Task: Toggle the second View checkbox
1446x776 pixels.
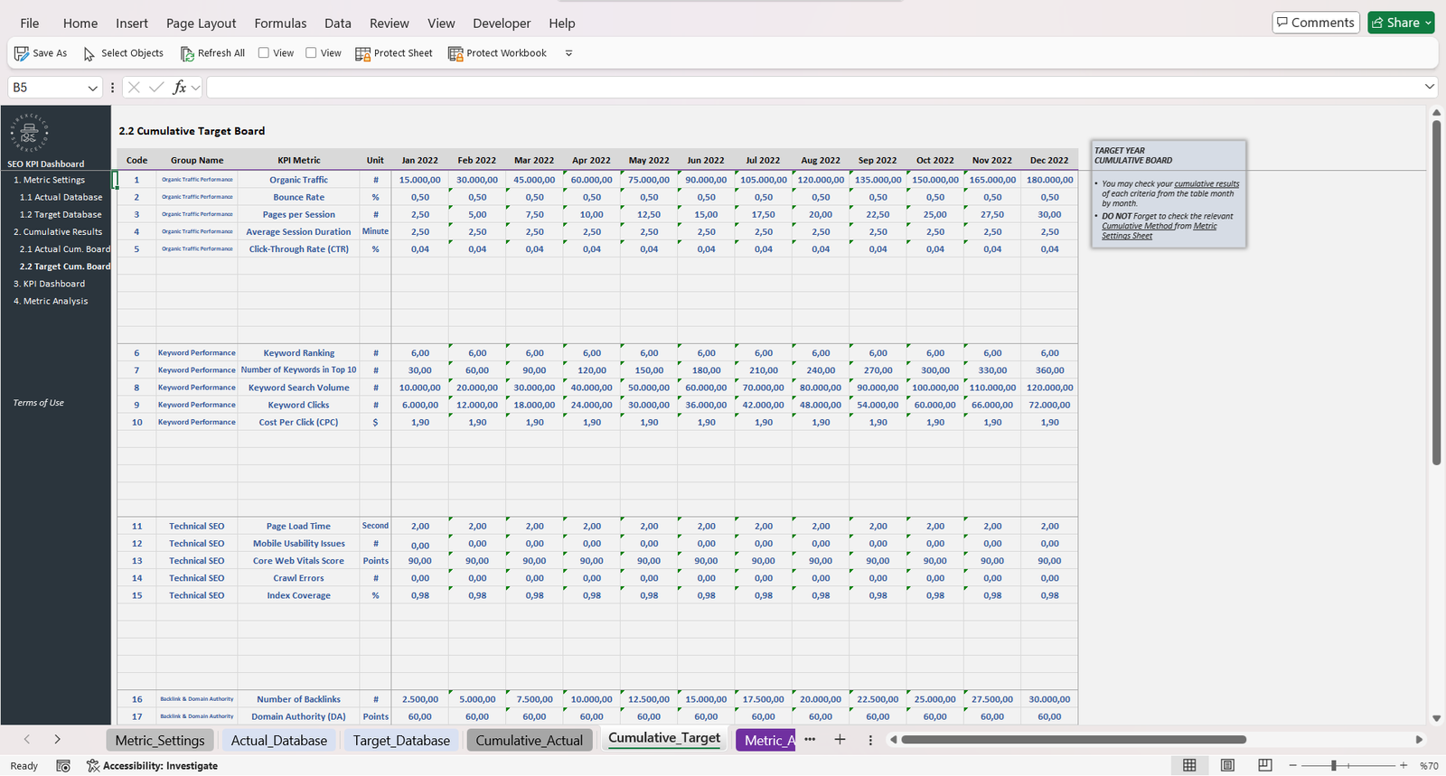Action: pos(311,53)
